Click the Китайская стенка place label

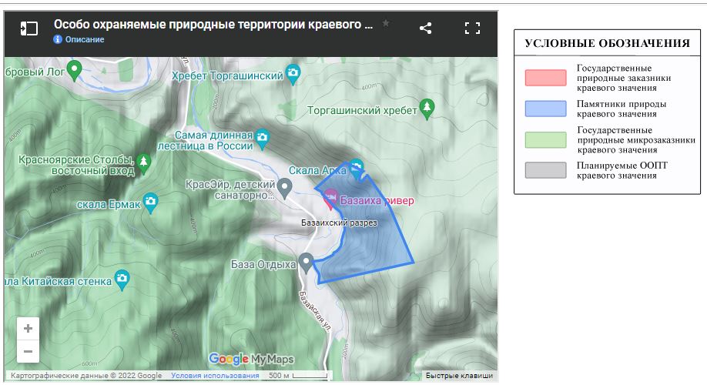59,281
